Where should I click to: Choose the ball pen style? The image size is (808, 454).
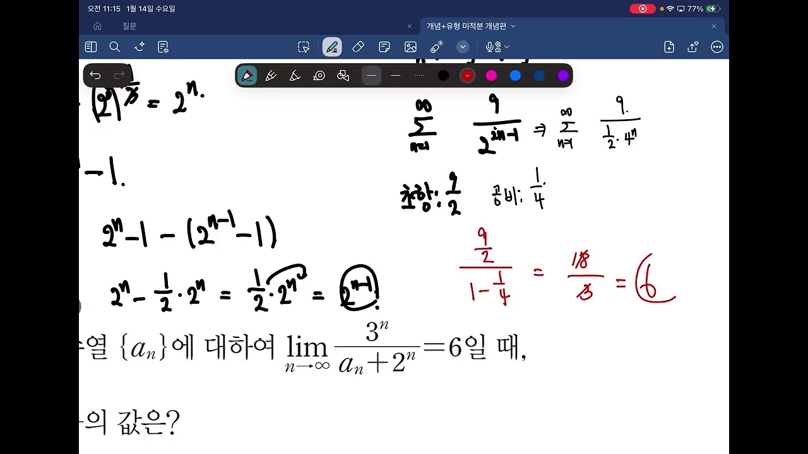[x=271, y=76]
